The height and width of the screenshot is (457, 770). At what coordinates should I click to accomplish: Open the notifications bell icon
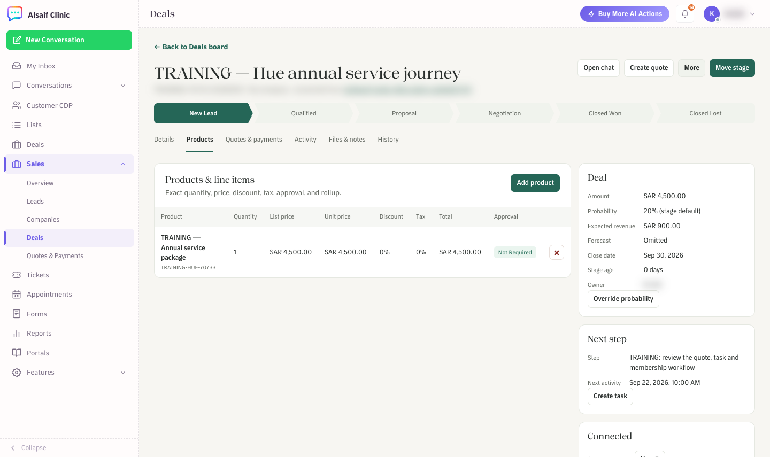pos(685,14)
